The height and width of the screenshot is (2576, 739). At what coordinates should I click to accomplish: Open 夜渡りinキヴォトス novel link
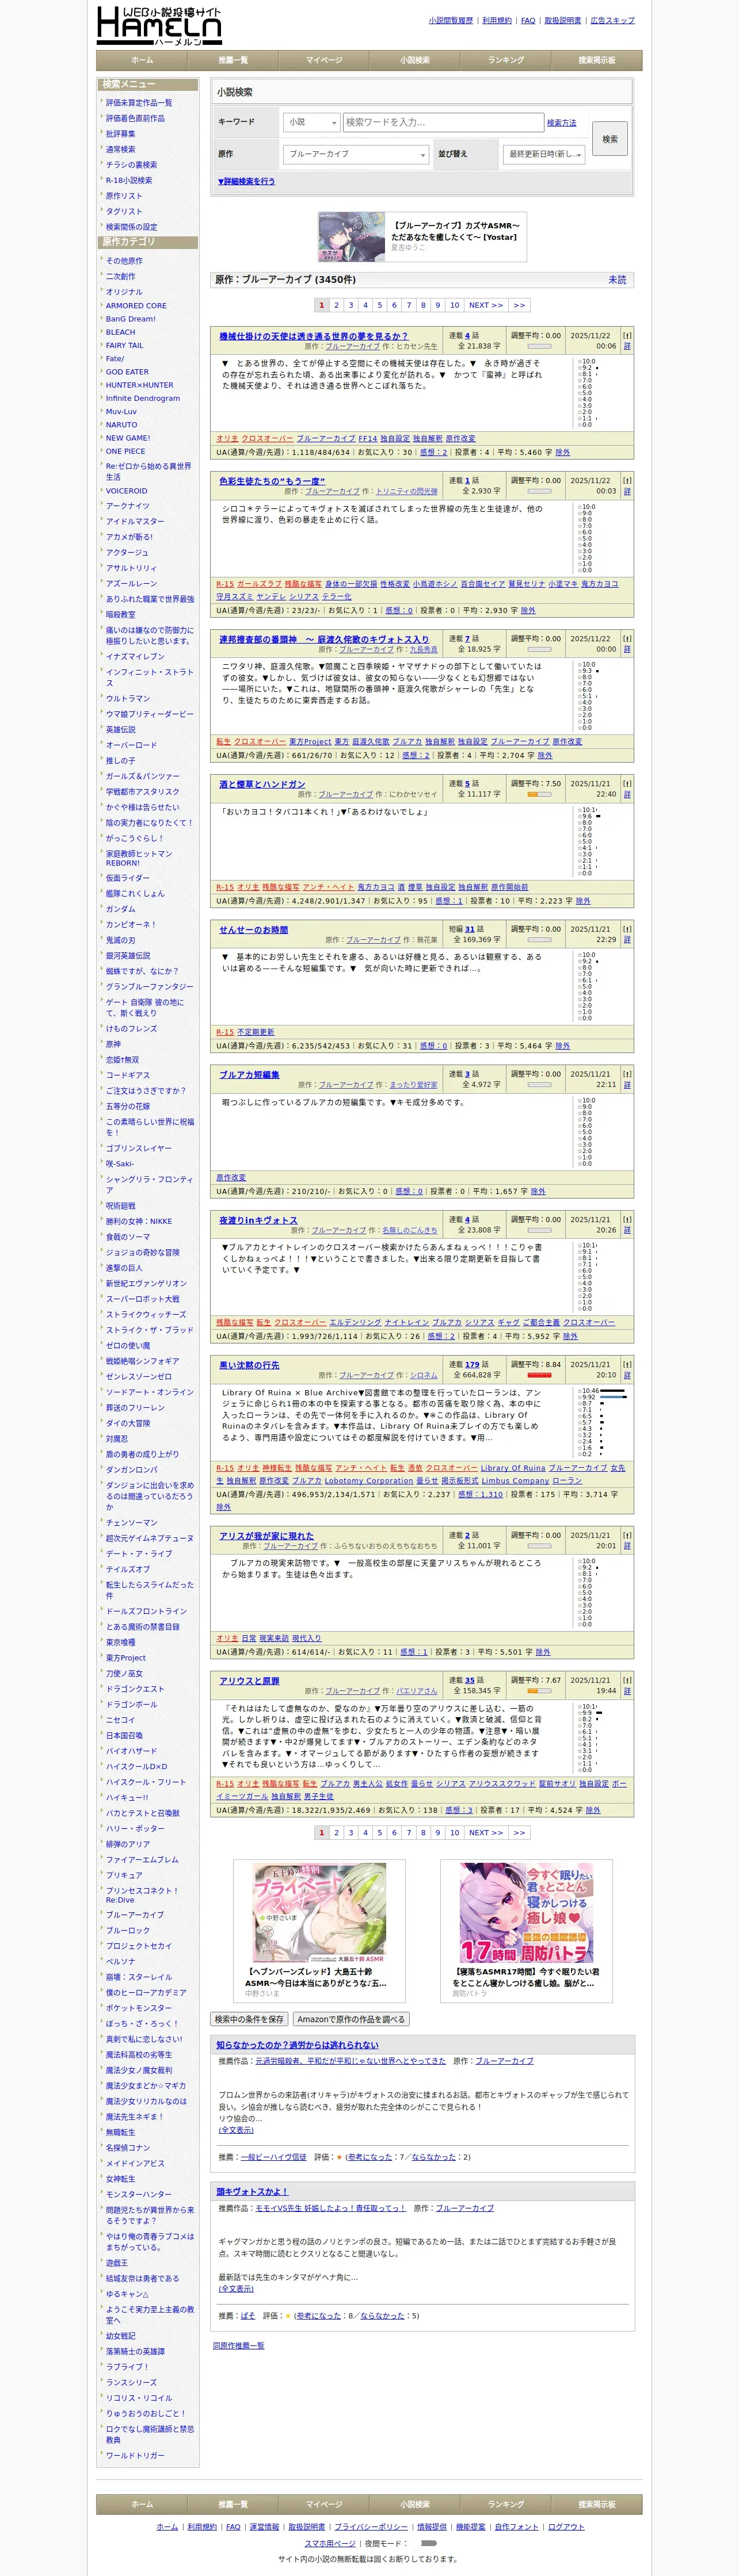pos(258,1219)
